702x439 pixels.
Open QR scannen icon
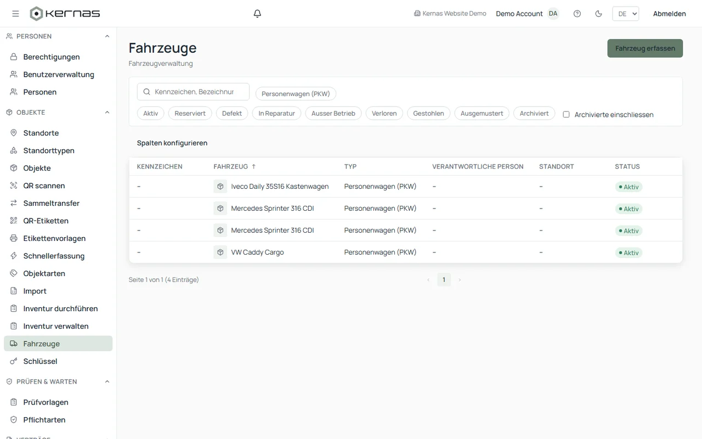coord(14,185)
